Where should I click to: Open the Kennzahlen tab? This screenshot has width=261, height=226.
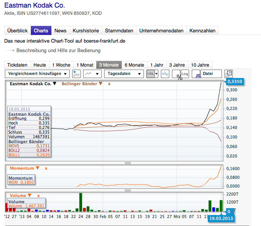(202, 30)
